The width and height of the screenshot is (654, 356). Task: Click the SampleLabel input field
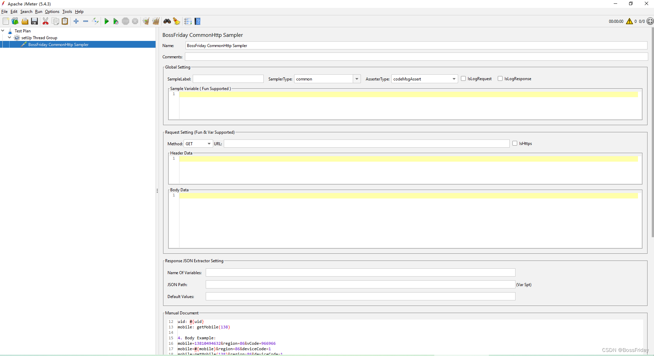pos(228,79)
